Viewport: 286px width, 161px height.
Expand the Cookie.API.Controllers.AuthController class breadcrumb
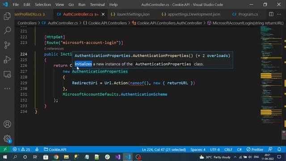[x=167, y=23]
